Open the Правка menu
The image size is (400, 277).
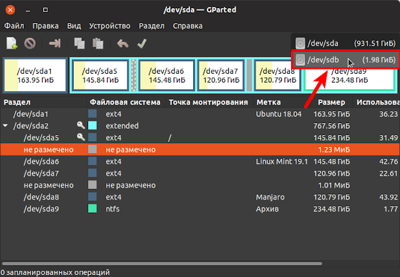coord(46,26)
